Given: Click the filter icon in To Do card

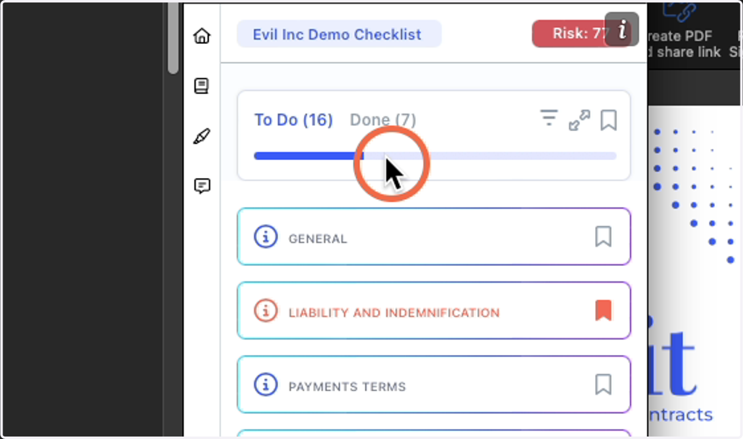Looking at the screenshot, I should click(549, 117).
